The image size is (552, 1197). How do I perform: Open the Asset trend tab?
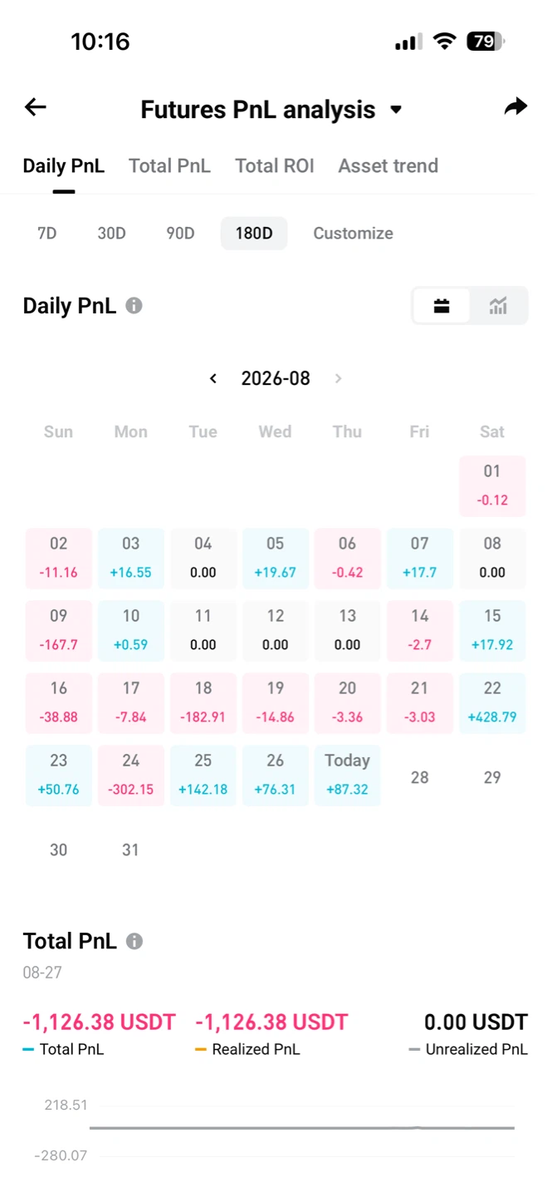coord(388,165)
